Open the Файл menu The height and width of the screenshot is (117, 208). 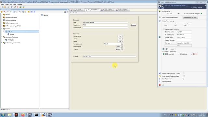(x=2, y=5)
